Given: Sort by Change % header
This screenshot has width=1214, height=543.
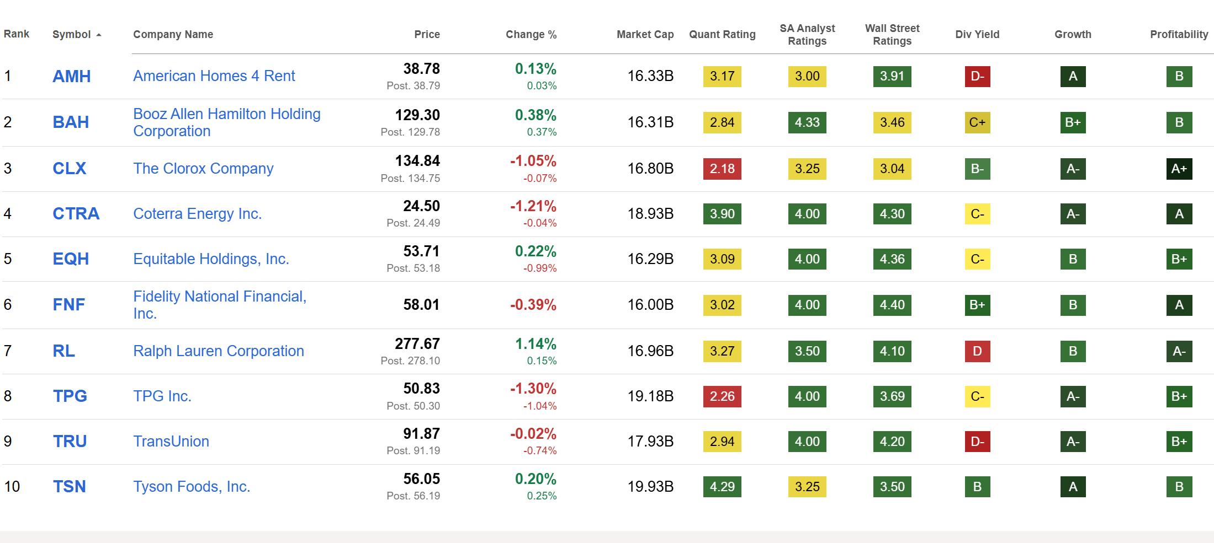Looking at the screenshot, I should point(531,34).
